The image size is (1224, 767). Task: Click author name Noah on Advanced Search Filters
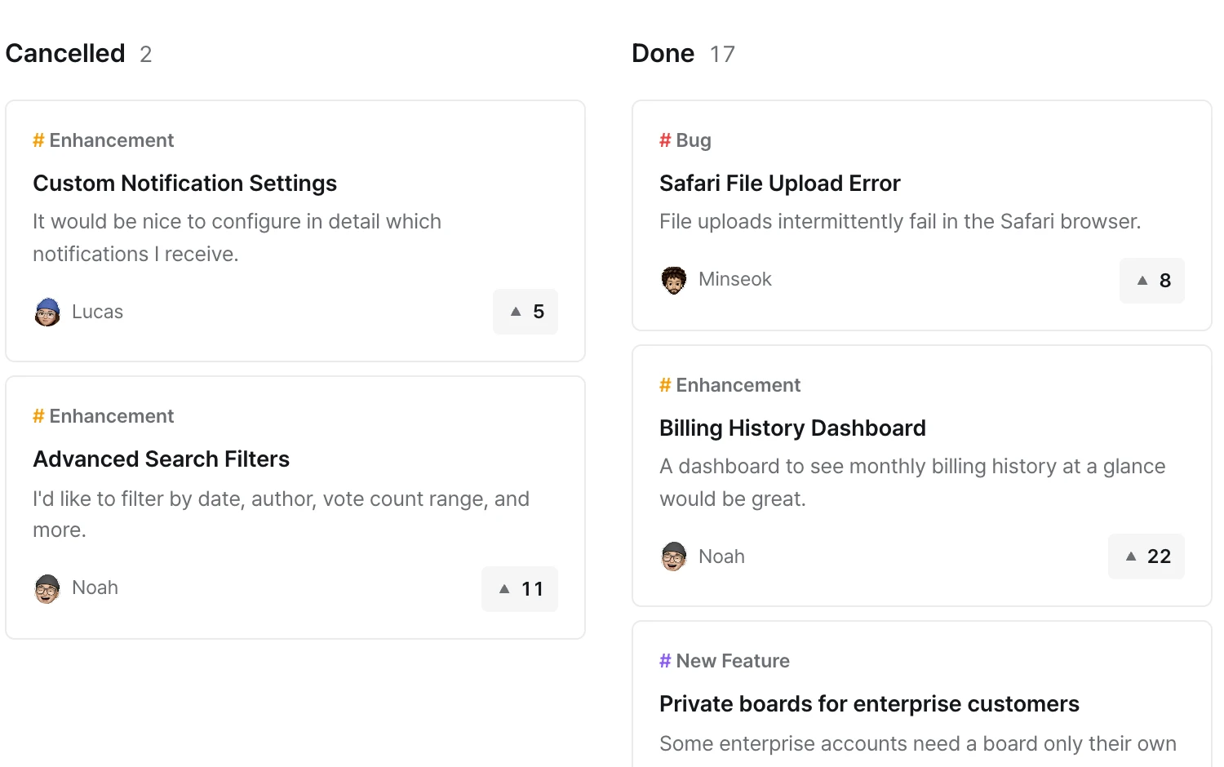point(95,588)
